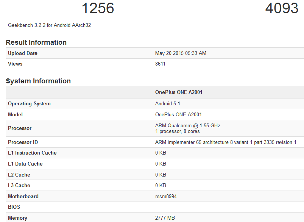Screen dimensions: 304x222
Task: Select the L1 Data Cache 0 KB value
Action: coord(161,164)
